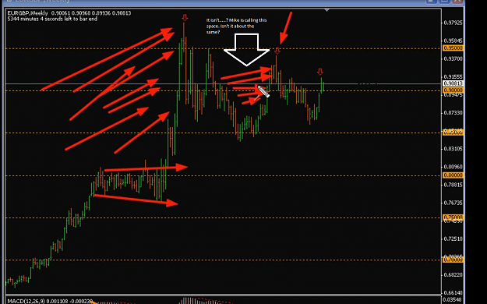Click the orange 0.75000 level price tag

pos(453,217)
